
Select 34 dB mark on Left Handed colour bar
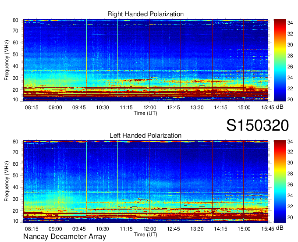[290, 141]
